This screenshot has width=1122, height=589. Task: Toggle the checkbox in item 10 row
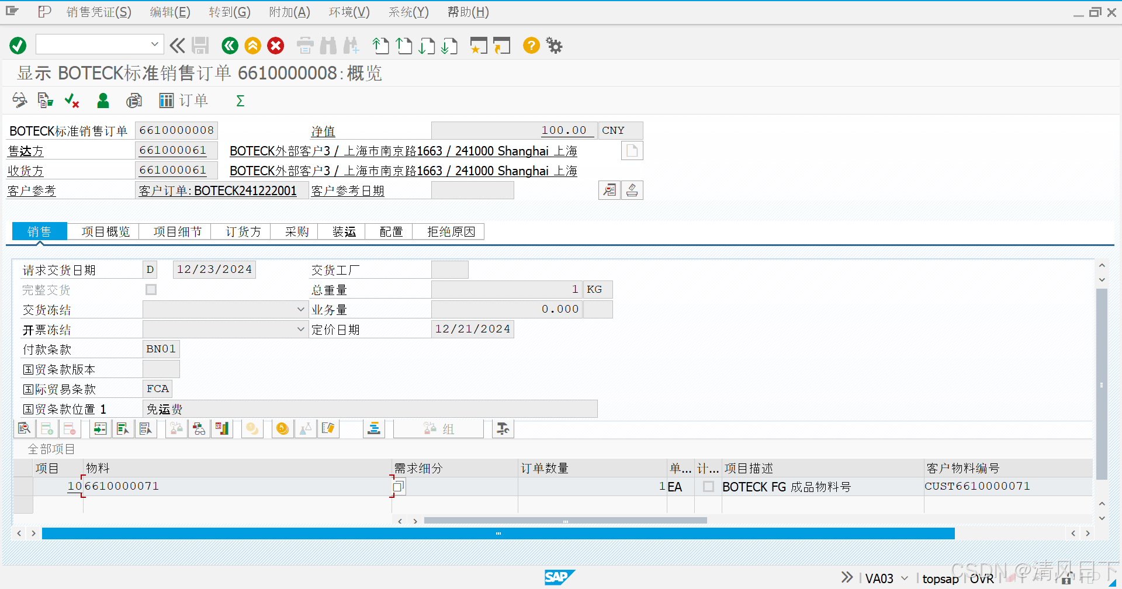tap(708, 486)
